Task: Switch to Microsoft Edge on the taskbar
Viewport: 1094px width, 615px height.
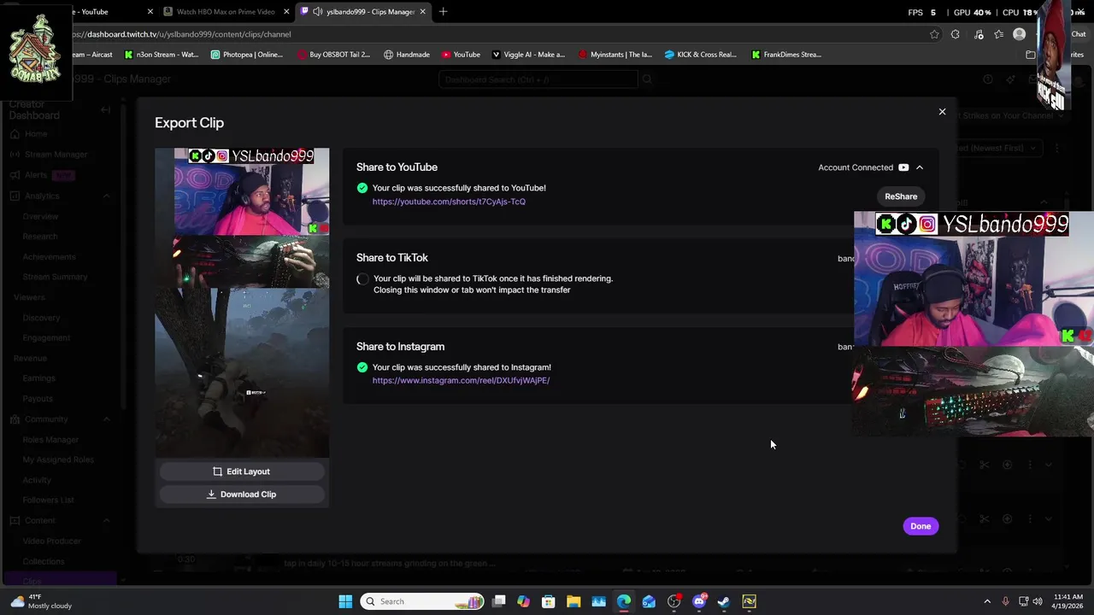Action: click(624, 601)
